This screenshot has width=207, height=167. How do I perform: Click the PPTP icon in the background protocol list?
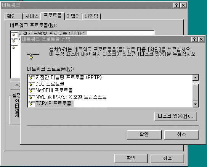pyautogui.click(x=14, y=34)
